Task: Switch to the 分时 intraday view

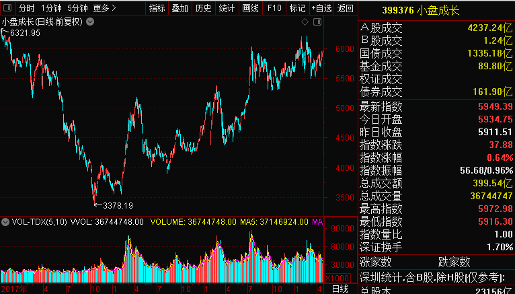Action: pos(26,9)
